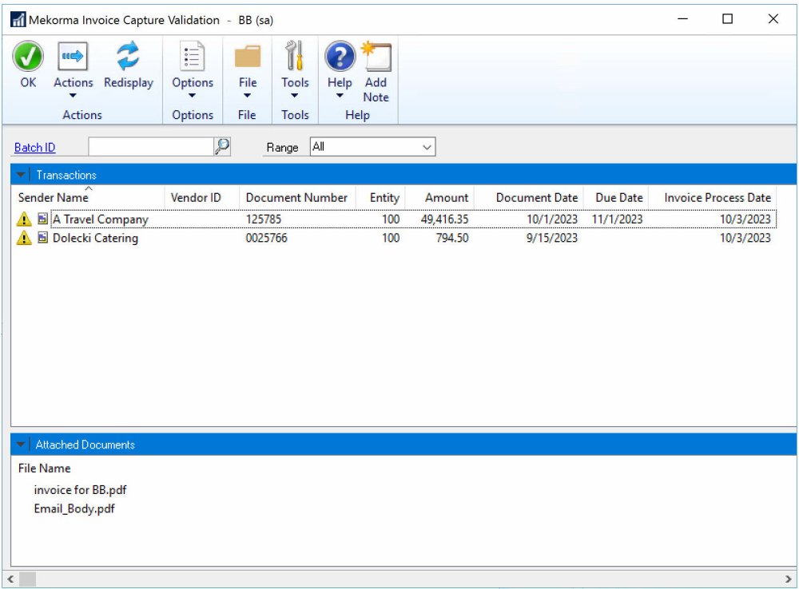The image size is (799, 589).
Task: Expand the Help dropdown arrow
Action: 340,95
